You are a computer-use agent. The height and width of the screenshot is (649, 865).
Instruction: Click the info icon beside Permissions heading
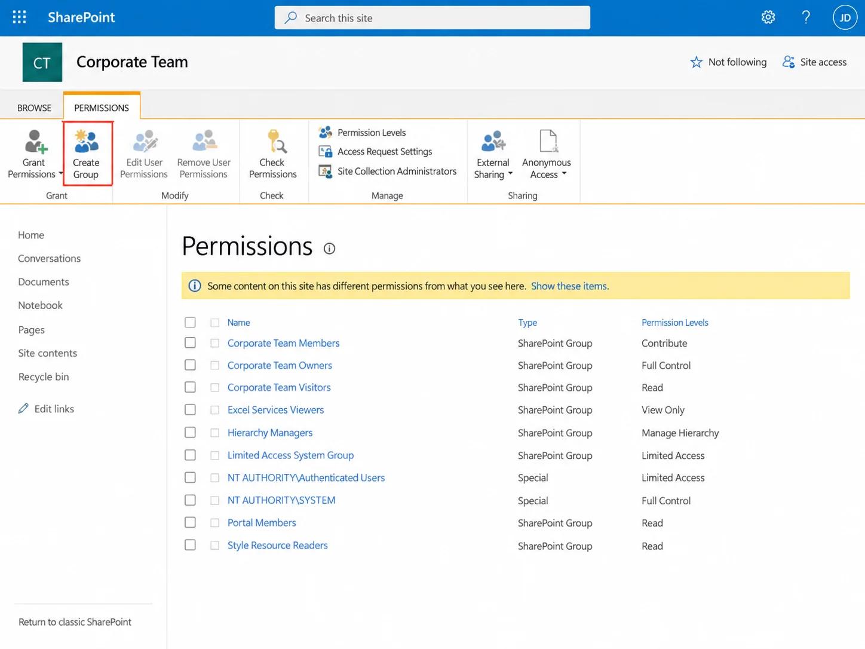[329, 249]
